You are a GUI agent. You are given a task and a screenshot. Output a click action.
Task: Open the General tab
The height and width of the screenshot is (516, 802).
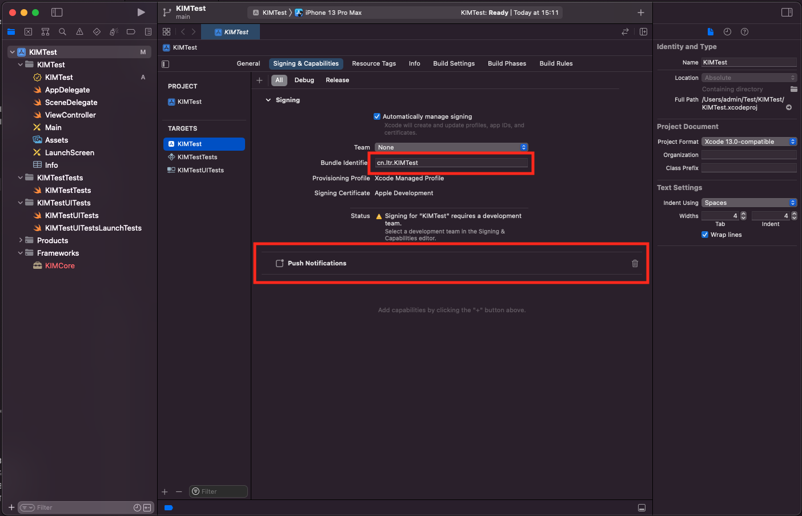click(x=248, y=63)
